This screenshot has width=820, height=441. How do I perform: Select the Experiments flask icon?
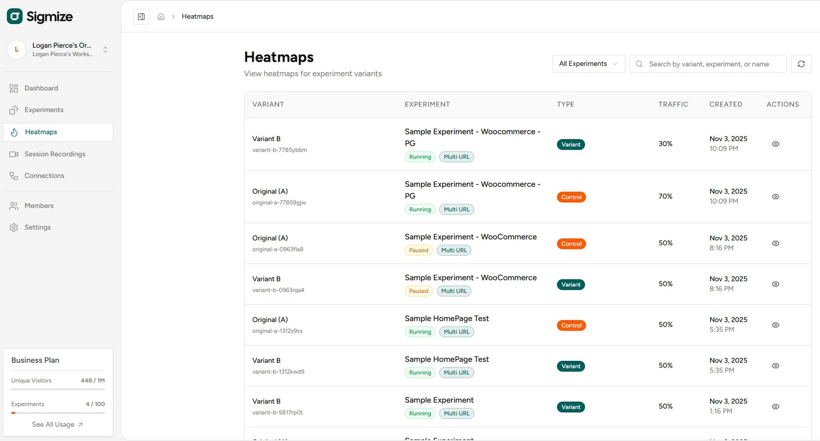tap(13, 110)
